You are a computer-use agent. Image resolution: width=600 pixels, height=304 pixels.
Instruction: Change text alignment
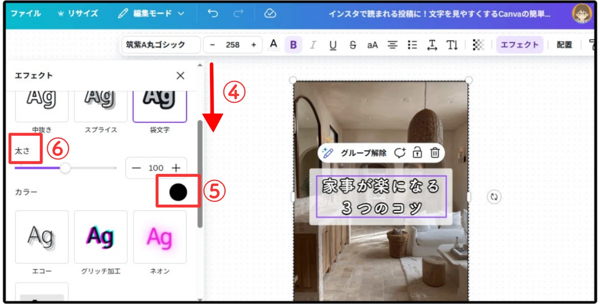[x=393, y=45]
